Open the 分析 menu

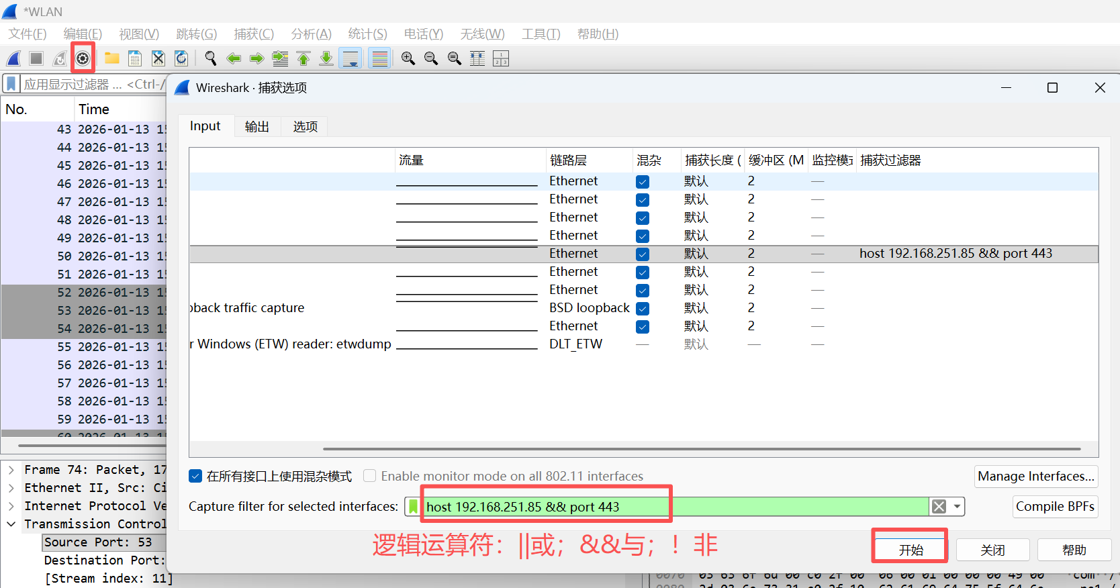[312, 34]
